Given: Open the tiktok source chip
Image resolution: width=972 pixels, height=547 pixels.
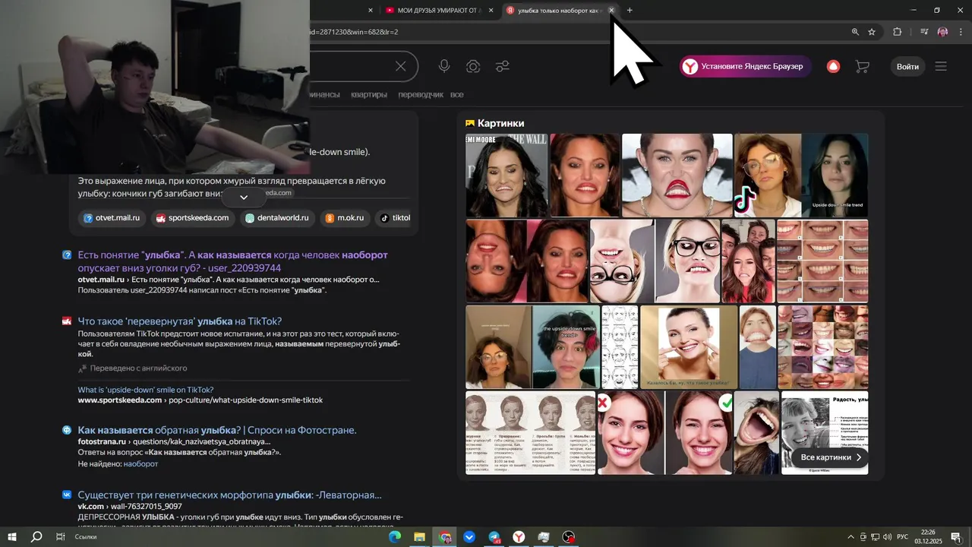Looking at the screenshot, I should tap(393, 217).
